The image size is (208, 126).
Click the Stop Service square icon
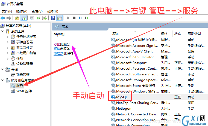74,18
